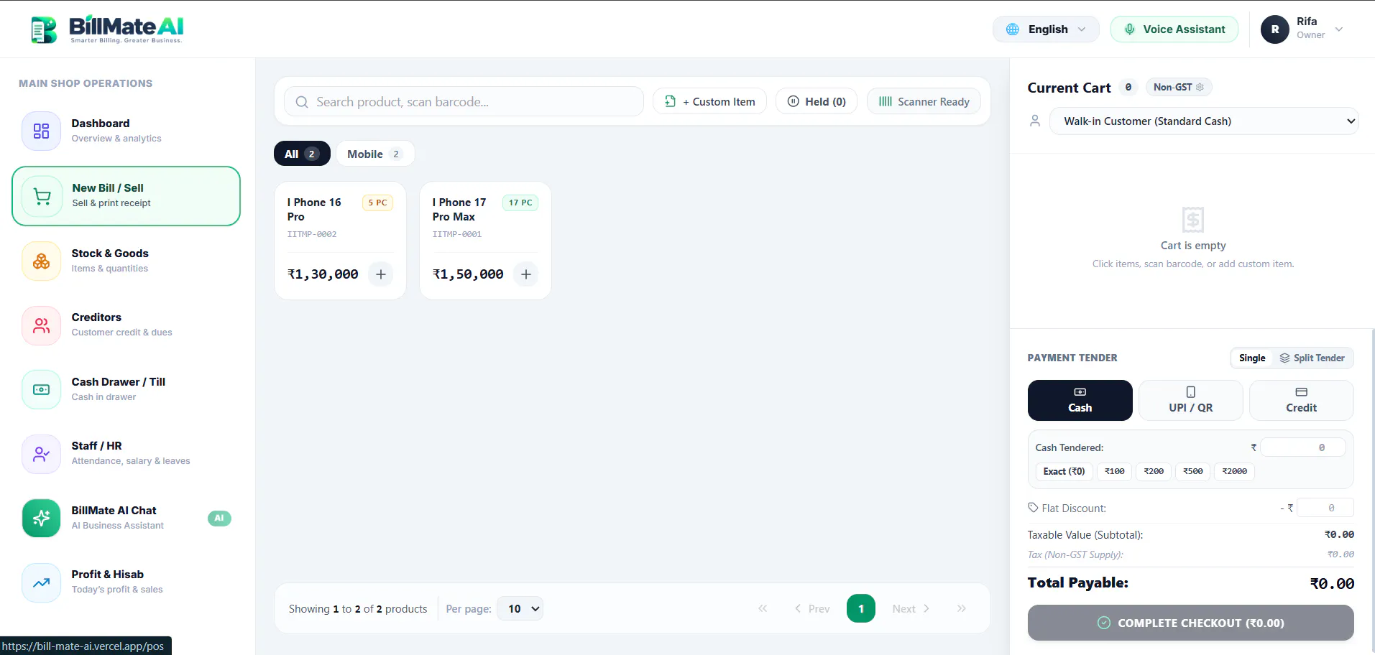The width and height of the screenshot is (1375, 655).
Task: Click the Flat Discount tag icon
Action: (x=1033, y=508)
